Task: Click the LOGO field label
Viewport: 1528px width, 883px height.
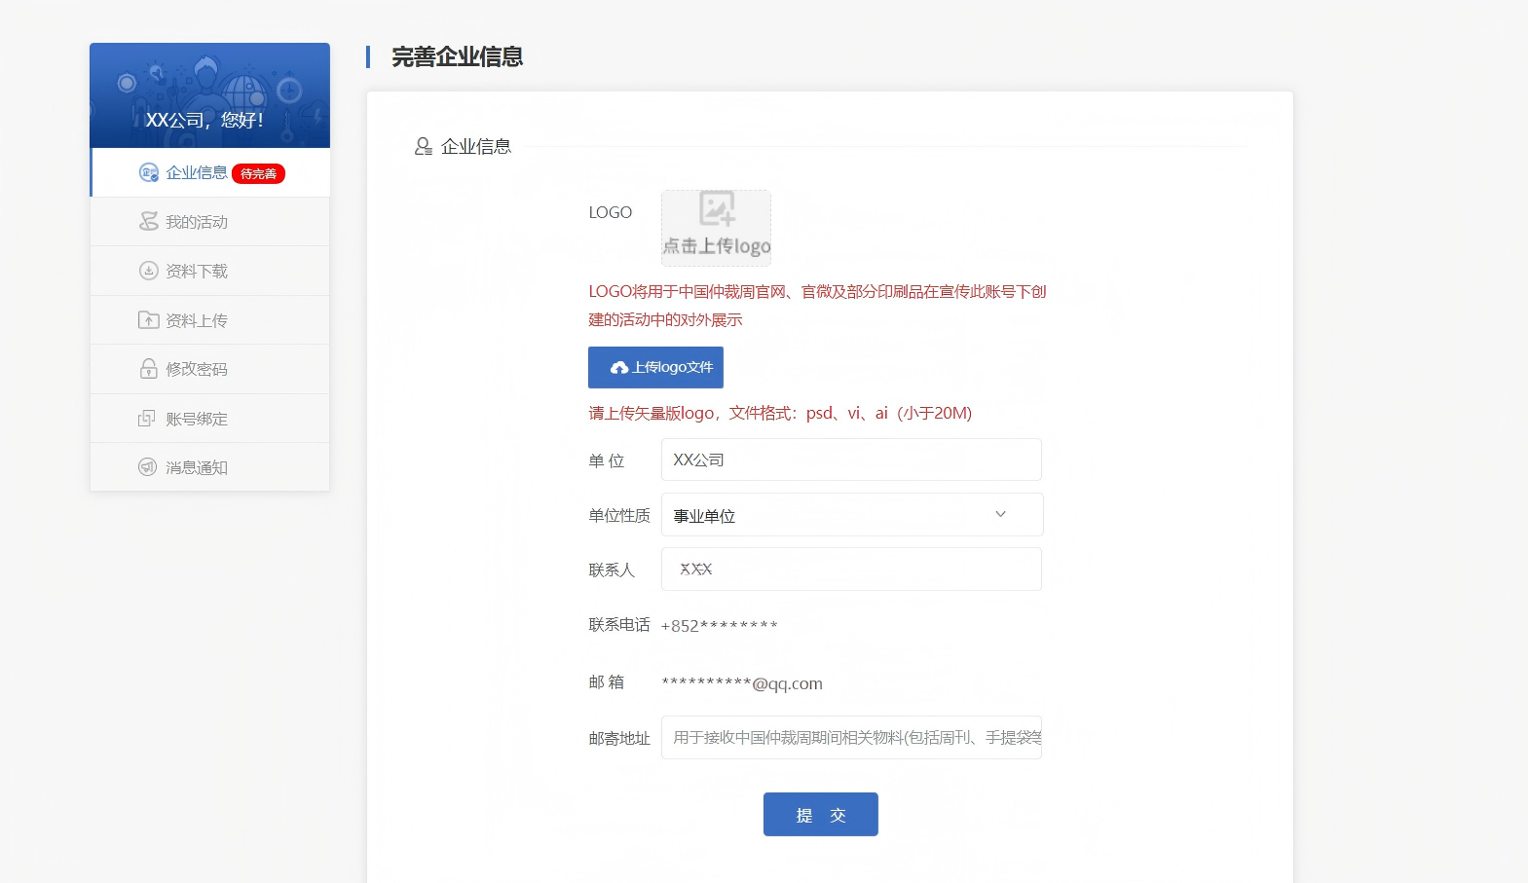Action: pos(610,212)
